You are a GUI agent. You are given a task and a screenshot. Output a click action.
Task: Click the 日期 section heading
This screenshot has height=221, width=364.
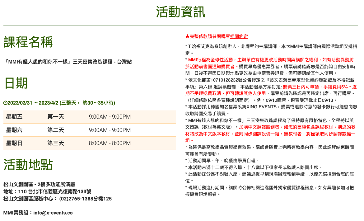pyautogui.click(x=16, y=83)
